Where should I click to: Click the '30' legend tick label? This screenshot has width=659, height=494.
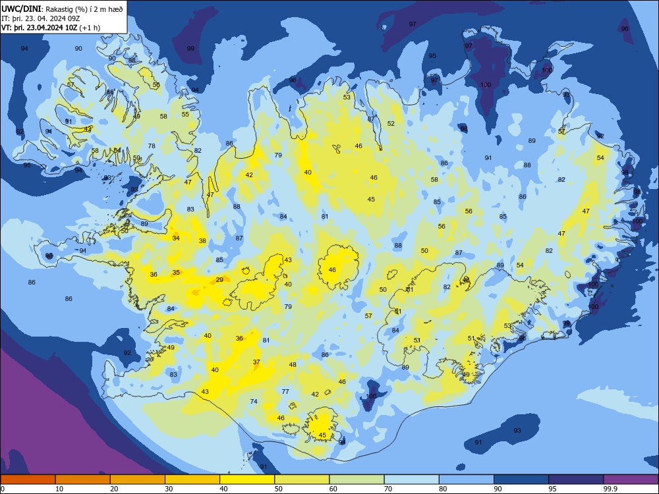click(x=169, y=489)
